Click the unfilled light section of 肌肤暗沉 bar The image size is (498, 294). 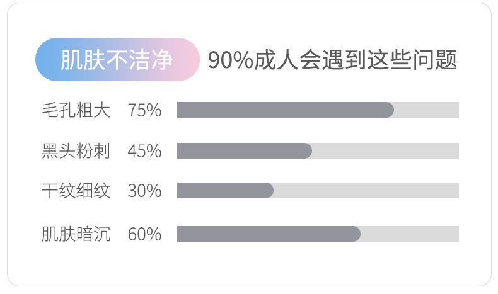click(x=410, y=234)
